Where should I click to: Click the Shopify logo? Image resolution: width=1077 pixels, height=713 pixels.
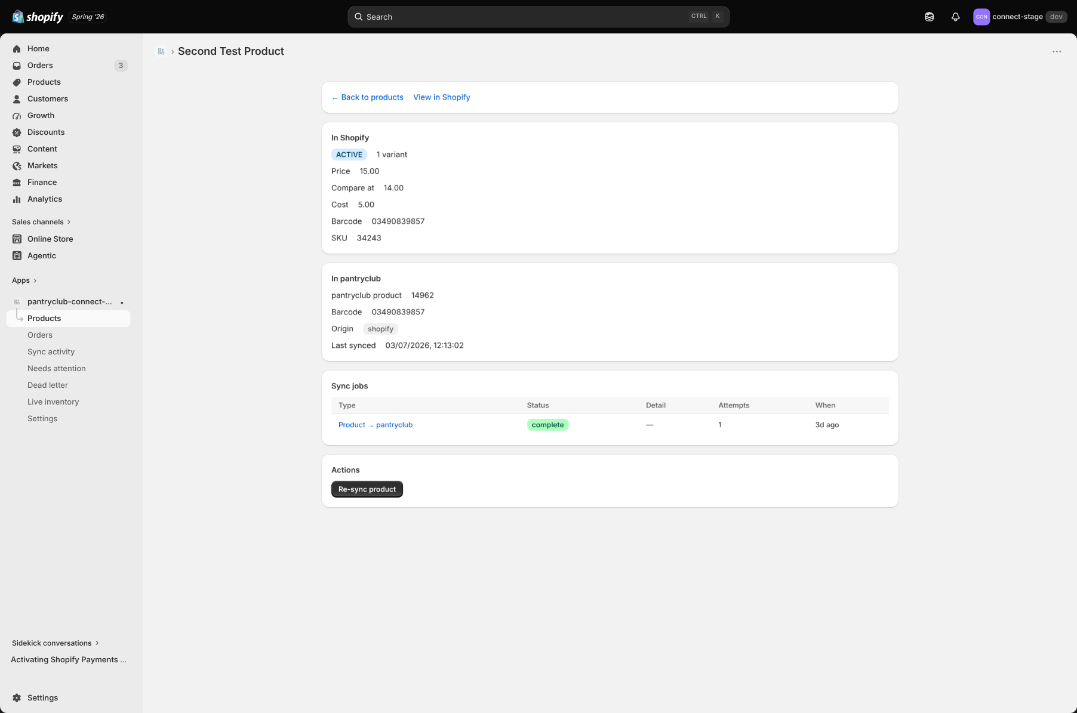[38, 17]
